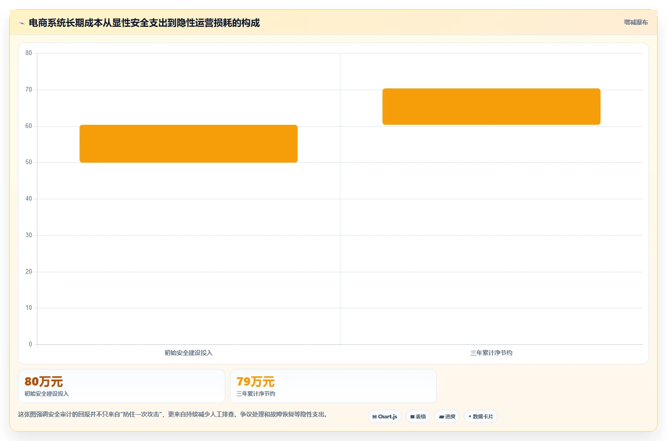The width and height of the screenshot is (667, 441).
Task: Click the y-axis value 60
Action: point(29,126)
